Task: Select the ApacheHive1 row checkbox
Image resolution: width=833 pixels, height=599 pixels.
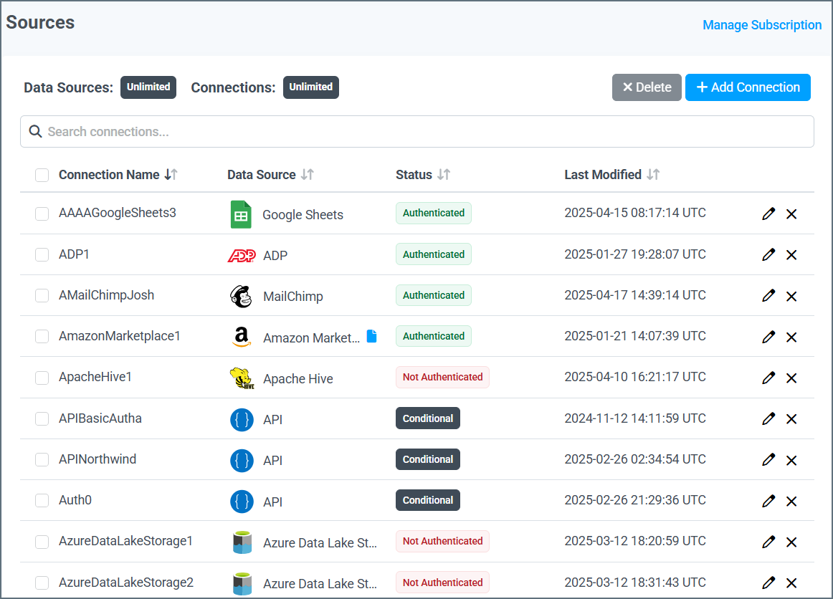Action: click(x=42, y=377)
